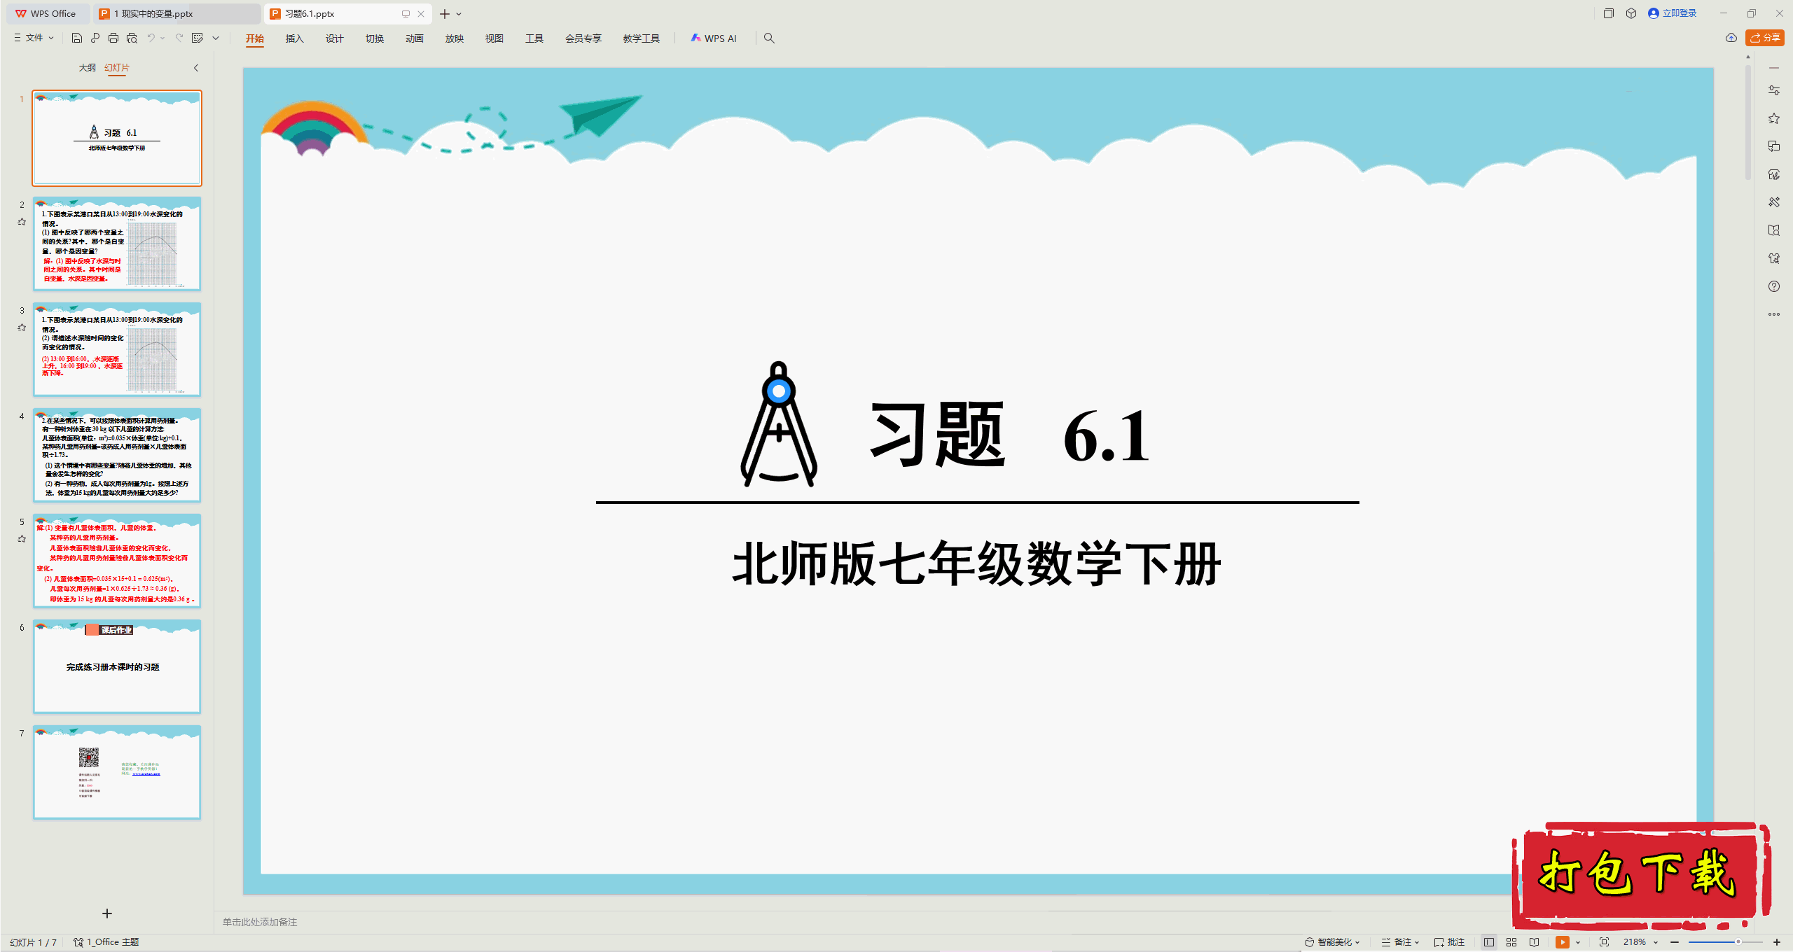This screenshot has width=1793, height=952.
Task: Click the 分享 share button
Action: (1765, 38)
